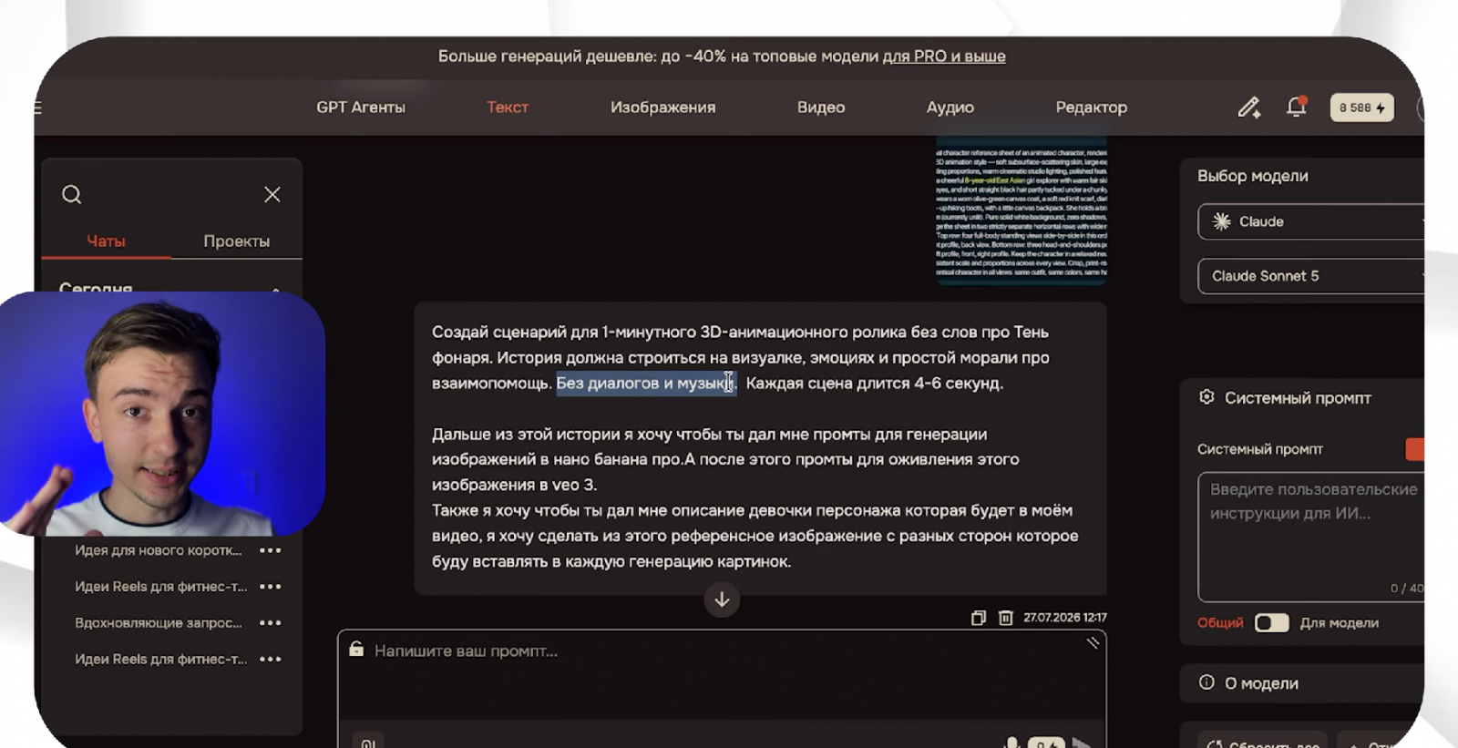Open the magic pen edit icon
The width and height of the screenshot is (1458, 748).
tap(1249, 108)
